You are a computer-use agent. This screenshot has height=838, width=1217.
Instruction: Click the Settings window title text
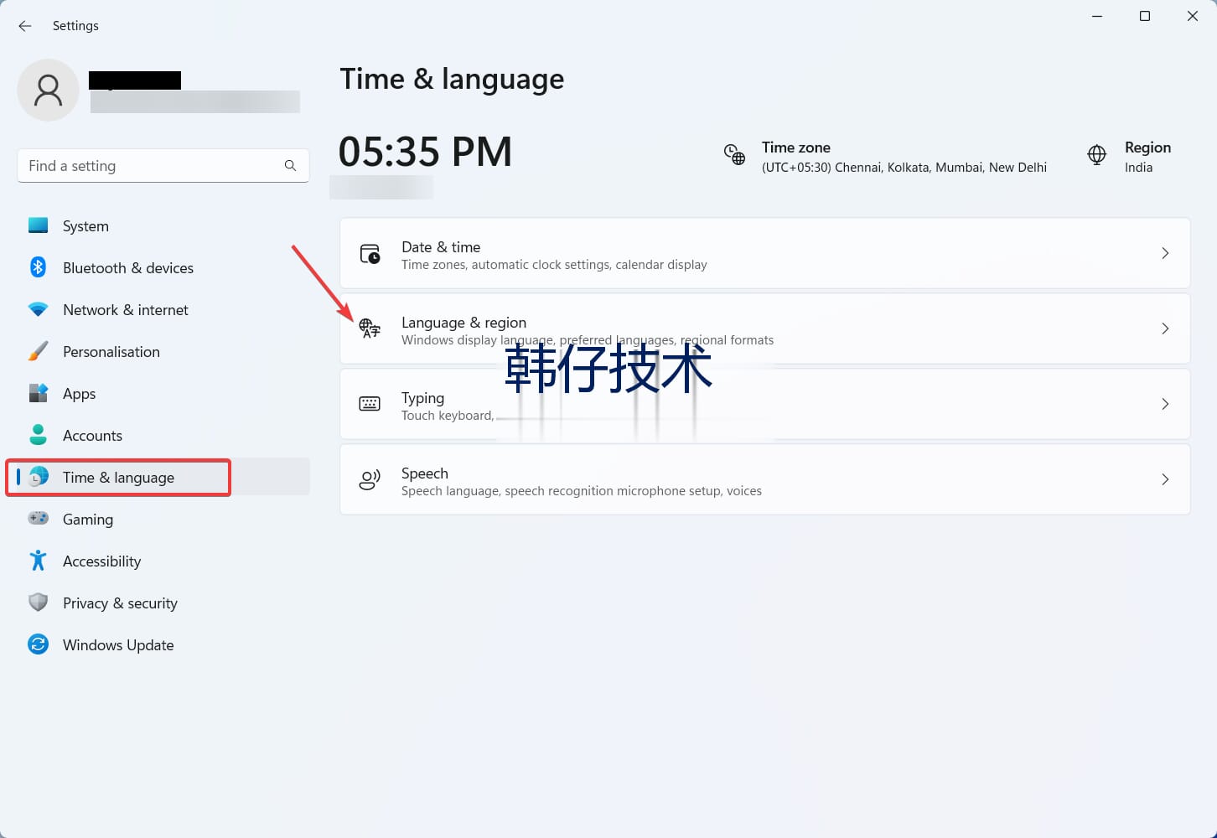(75, 26)
